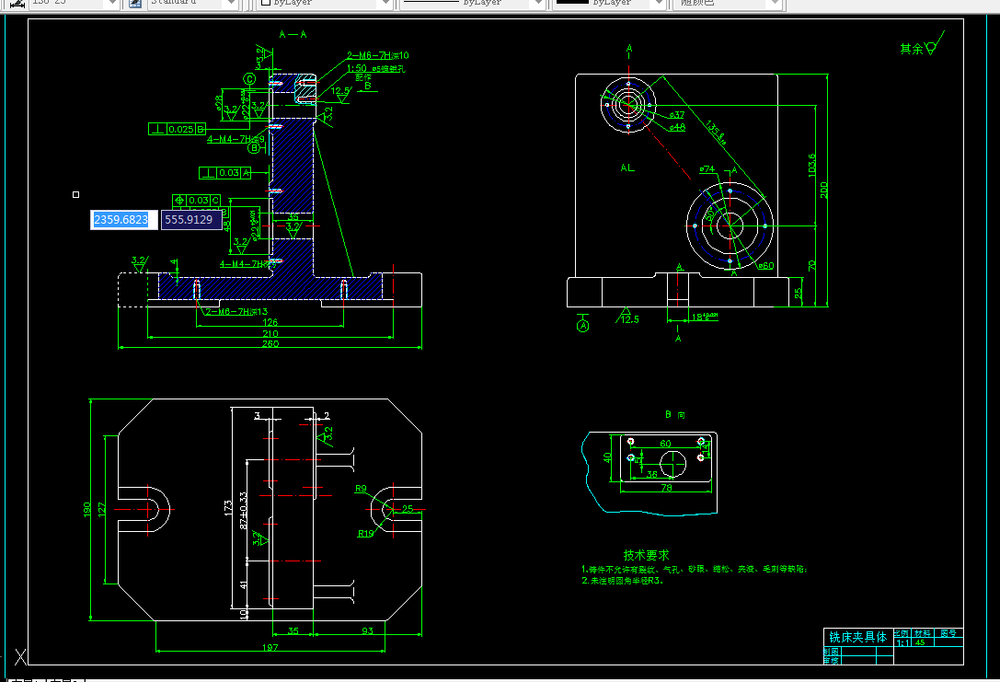
Task: Click the R19 radius label
Action: coord(365,533)
